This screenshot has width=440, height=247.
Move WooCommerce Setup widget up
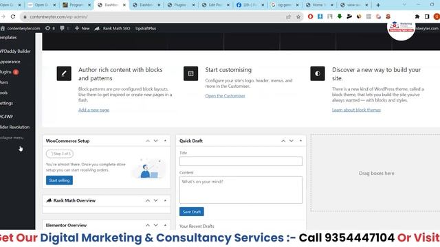(x=148, y=141)
